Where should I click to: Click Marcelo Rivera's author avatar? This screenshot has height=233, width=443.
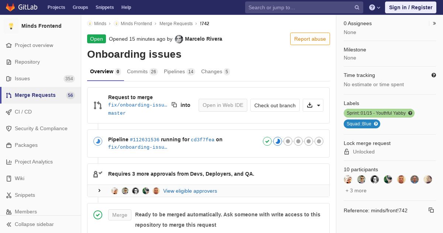179,39
